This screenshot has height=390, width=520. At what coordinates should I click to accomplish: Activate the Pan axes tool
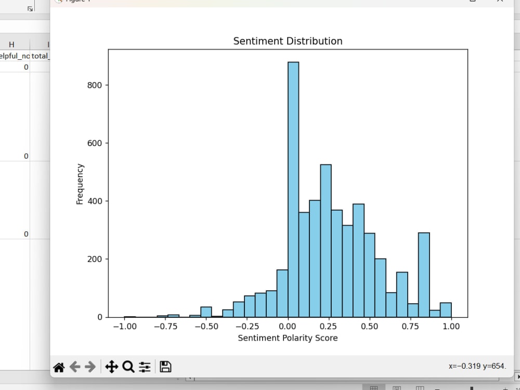(x=111, y=367)
